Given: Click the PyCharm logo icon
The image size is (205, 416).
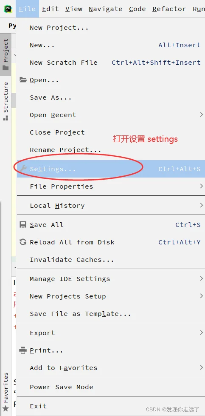Looking at the screenshot, I should 8,9.
